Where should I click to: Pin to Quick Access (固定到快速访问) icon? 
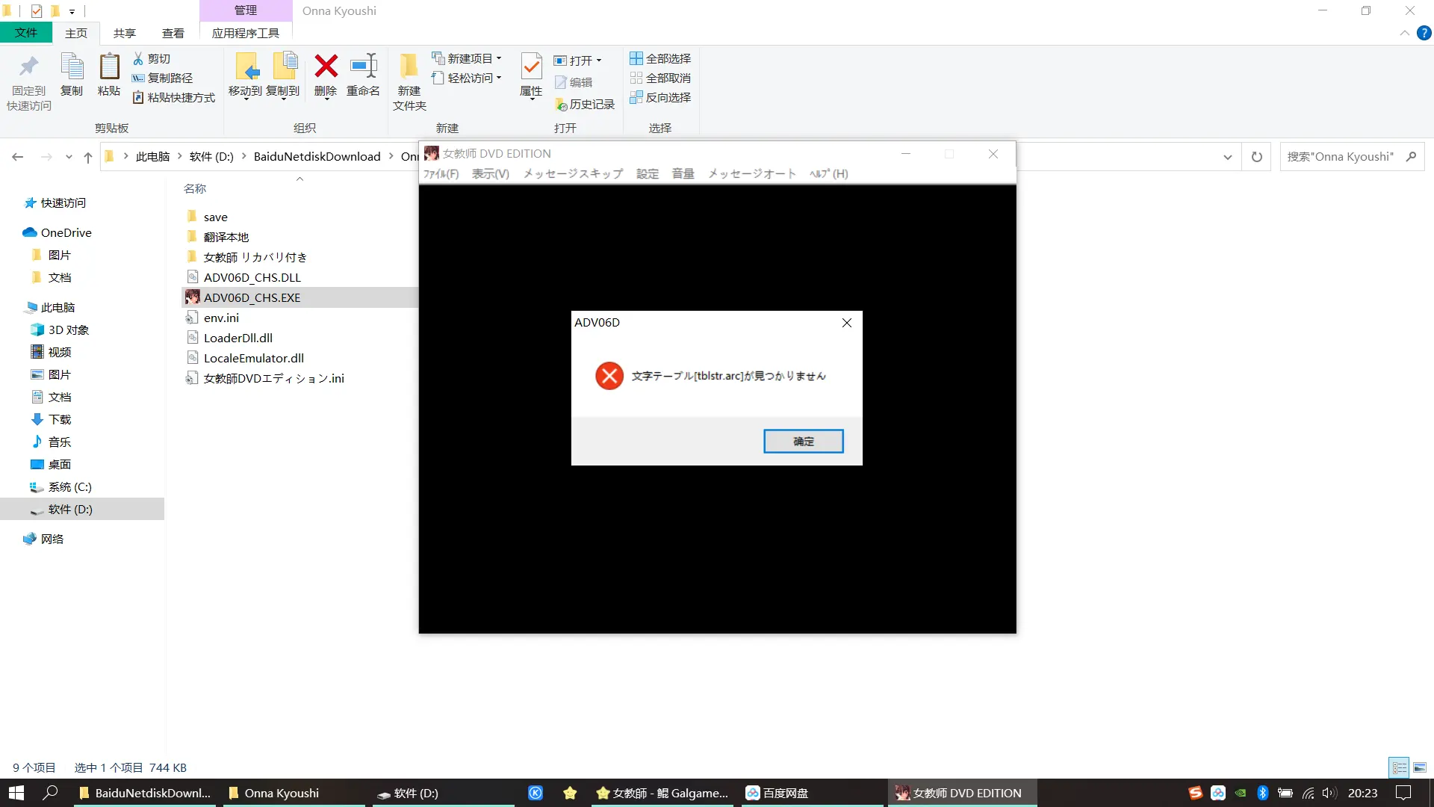tap(29, 82)
